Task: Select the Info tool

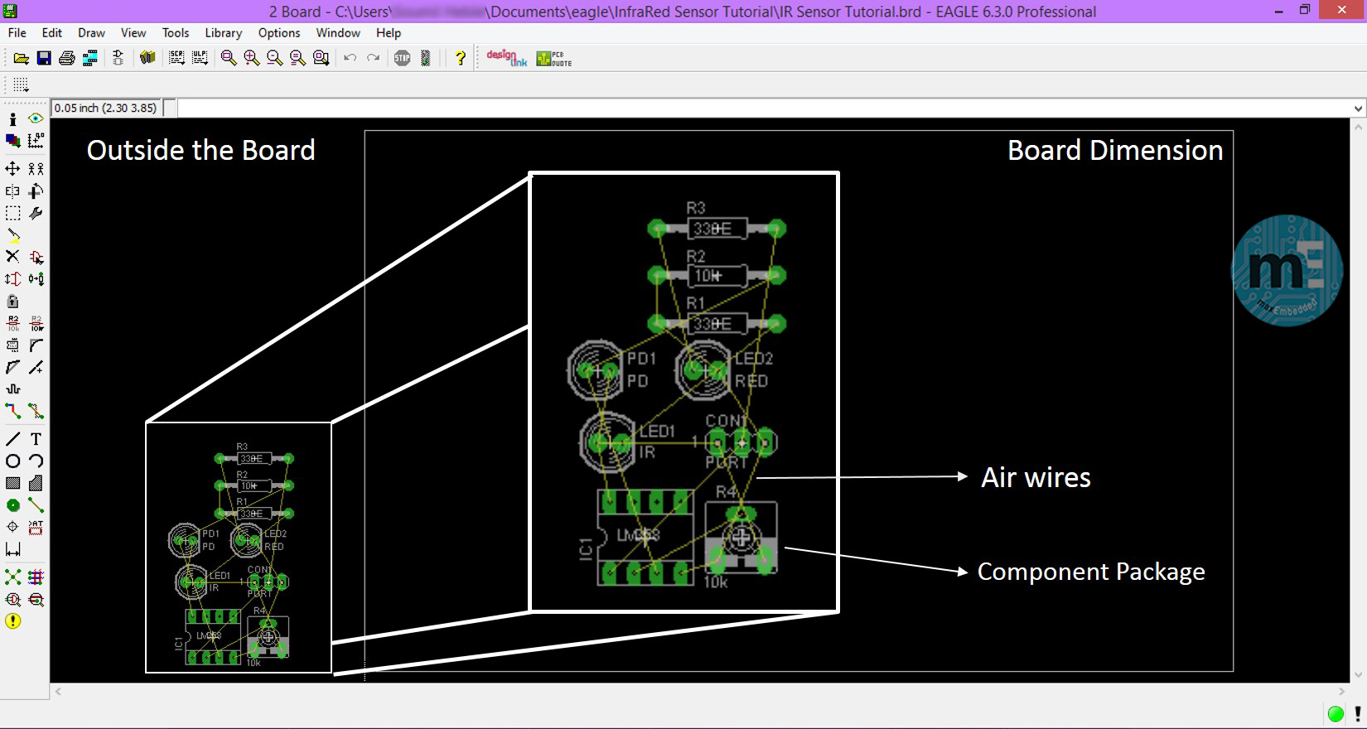Action: pyautogui.click(x=12, y=119)
